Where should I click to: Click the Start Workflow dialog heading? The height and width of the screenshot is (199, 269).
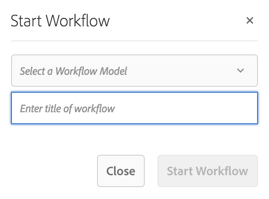point(60,20)
